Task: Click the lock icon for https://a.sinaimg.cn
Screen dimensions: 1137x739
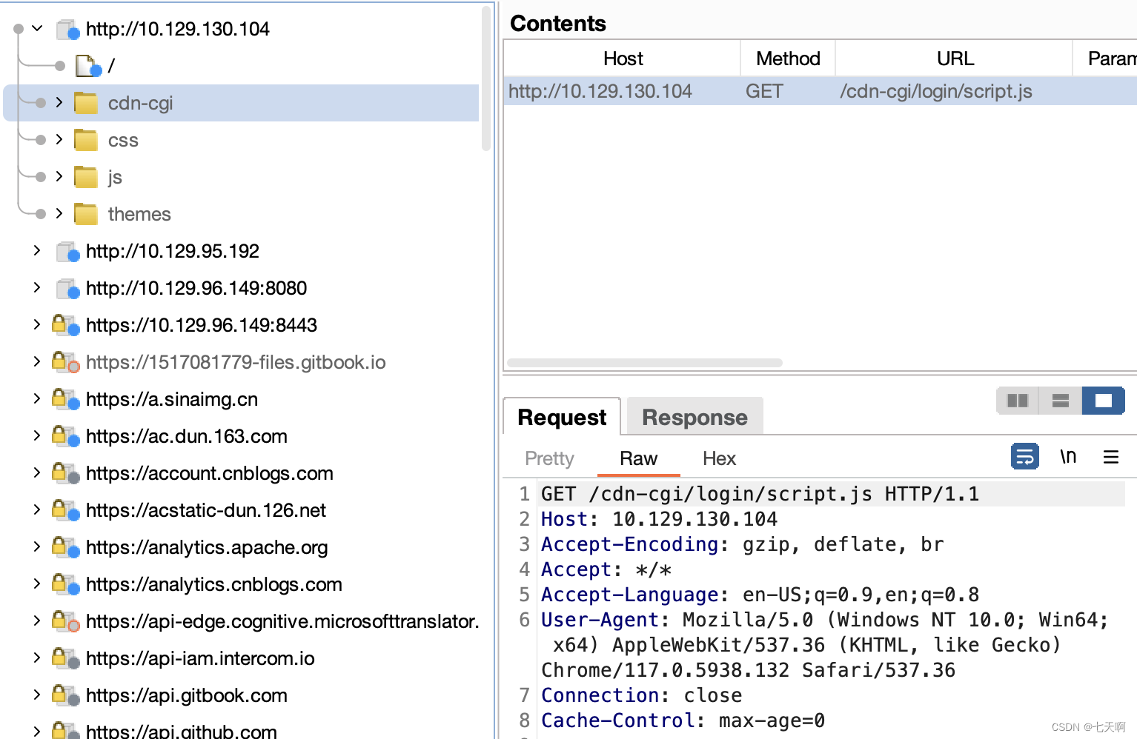Action: coord(65,398)
